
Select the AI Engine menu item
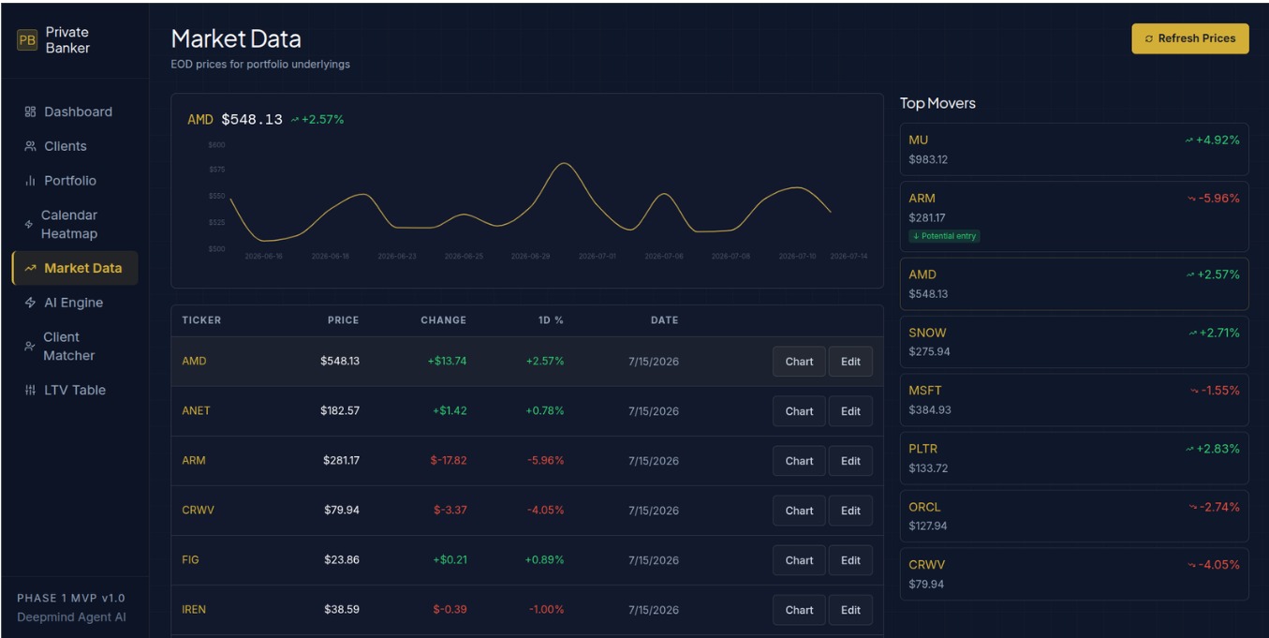tap(75, 303)
